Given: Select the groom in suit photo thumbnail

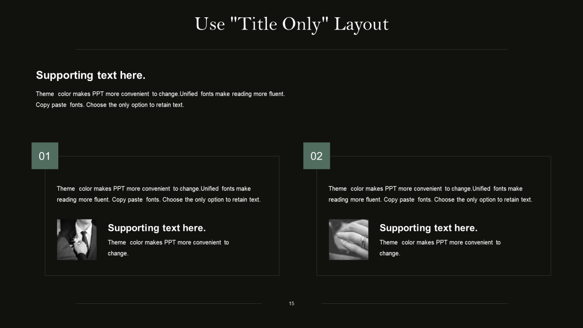Looking at the screenshot, I should tap(77, 240).
